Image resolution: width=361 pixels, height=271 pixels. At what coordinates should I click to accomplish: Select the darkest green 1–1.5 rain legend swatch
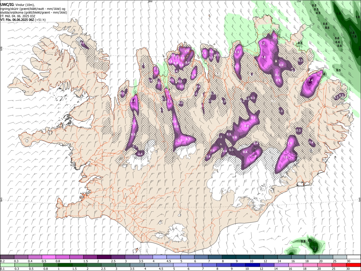click(x=65, y=265)
